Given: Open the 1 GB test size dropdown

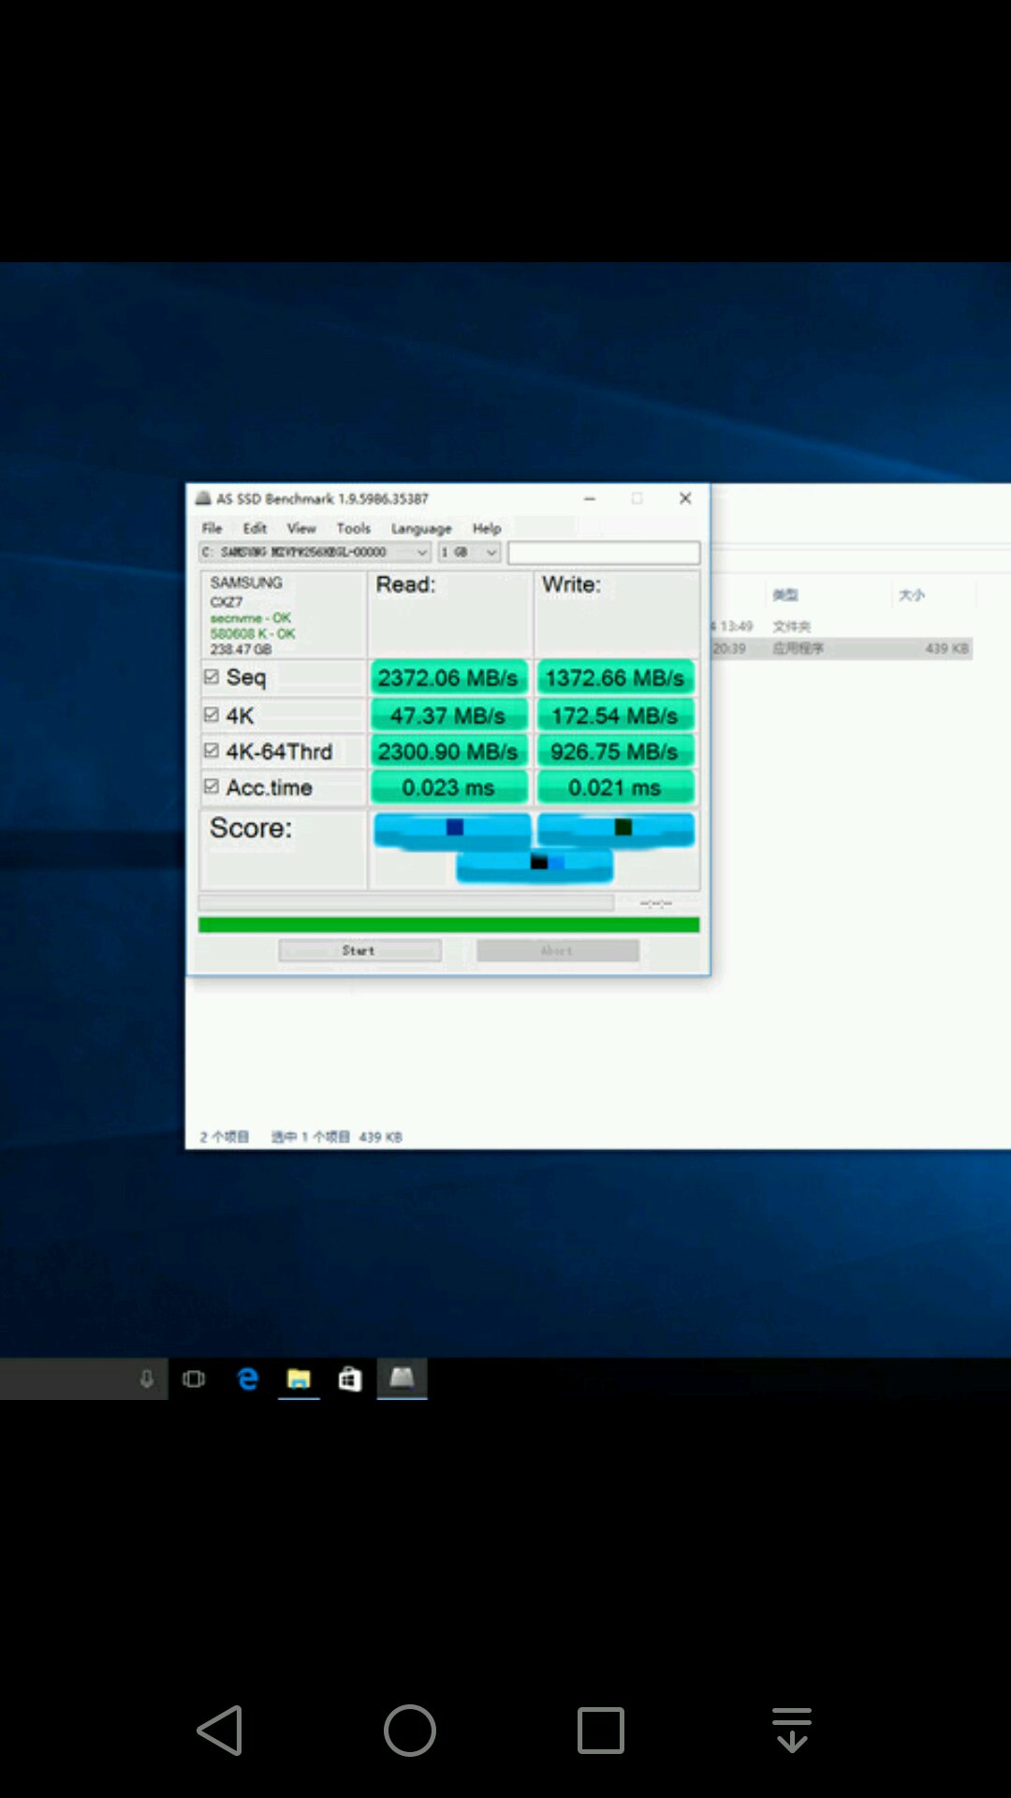Looking at the screenshot, I should pyautogui.click(x=469, y=553).
